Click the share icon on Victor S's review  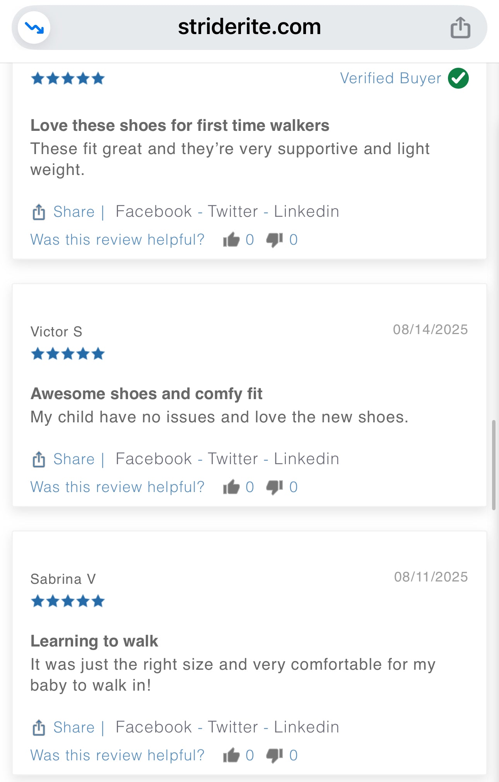(x=39, y=460)
